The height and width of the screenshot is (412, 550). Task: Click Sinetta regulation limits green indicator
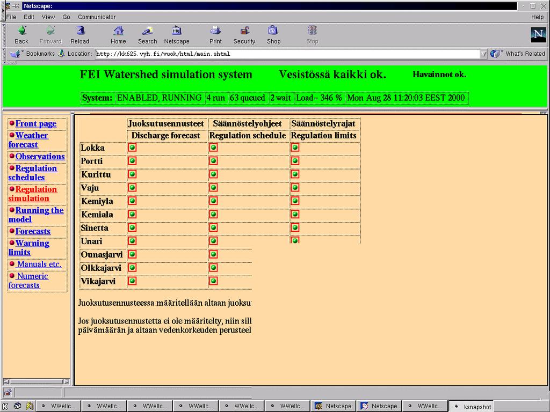[x=295, y=227]
